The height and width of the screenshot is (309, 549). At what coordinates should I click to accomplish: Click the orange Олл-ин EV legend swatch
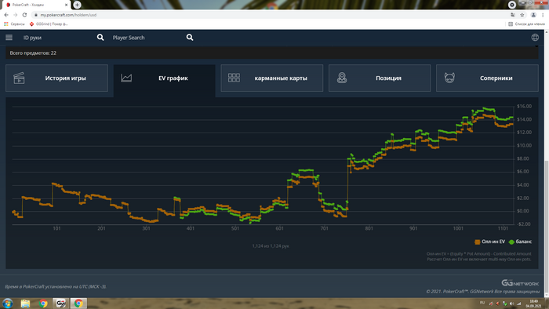coord(477,242)
